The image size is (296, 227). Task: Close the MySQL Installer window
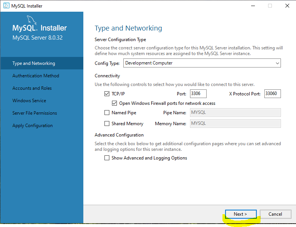coord(287,6)
